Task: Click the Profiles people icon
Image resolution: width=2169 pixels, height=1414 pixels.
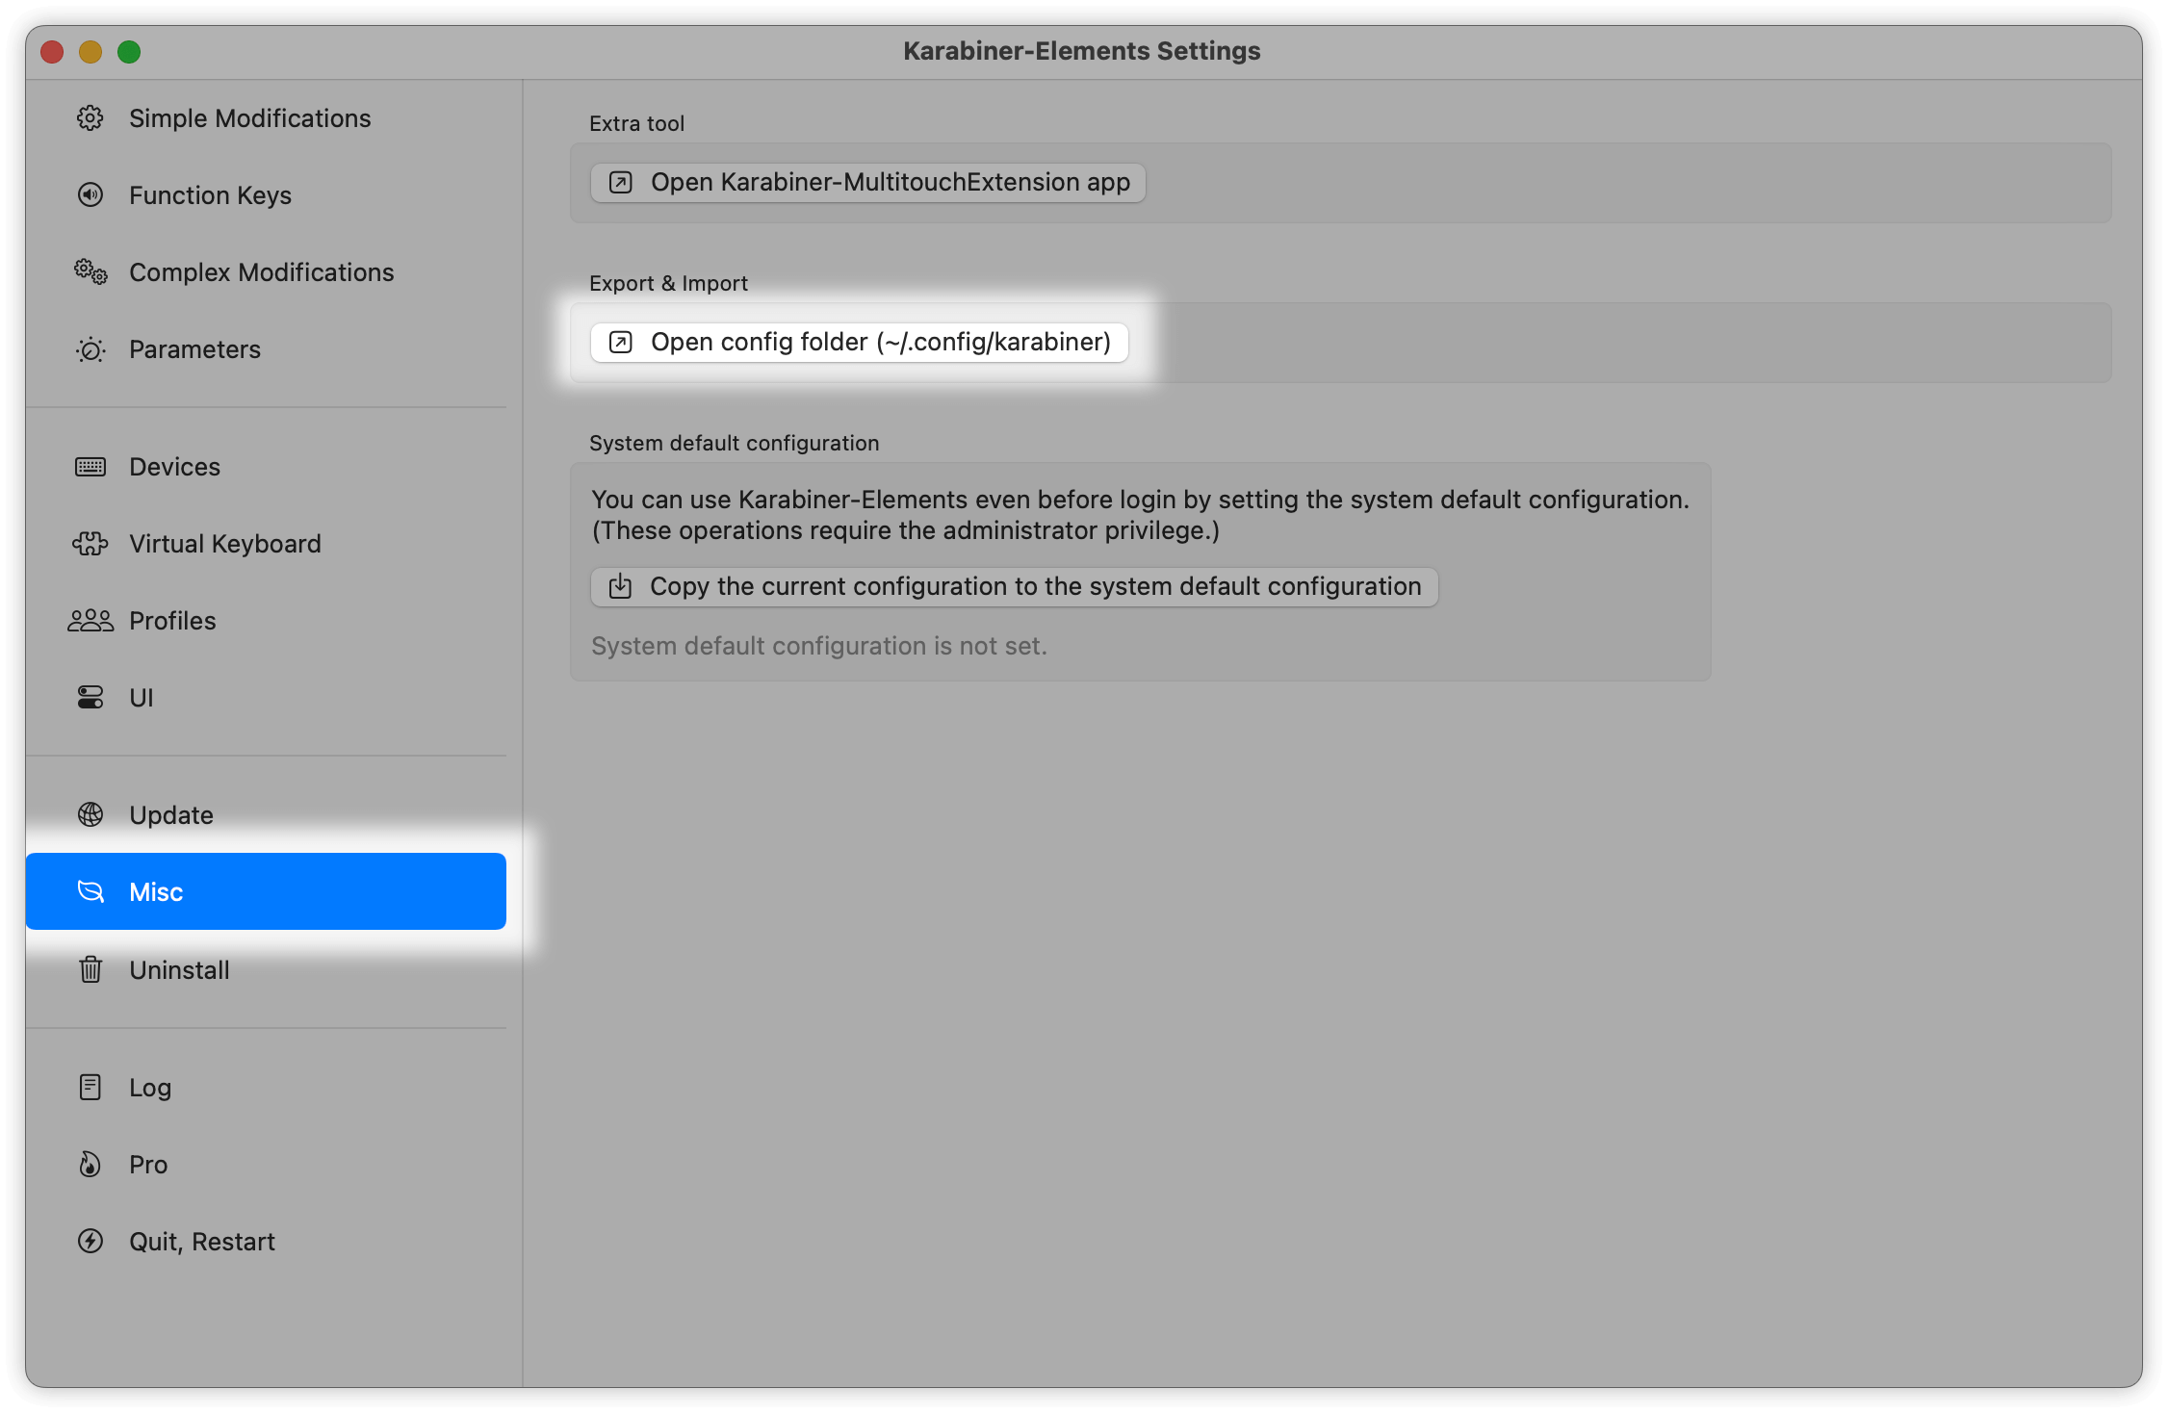Action: tap(90, 621)
